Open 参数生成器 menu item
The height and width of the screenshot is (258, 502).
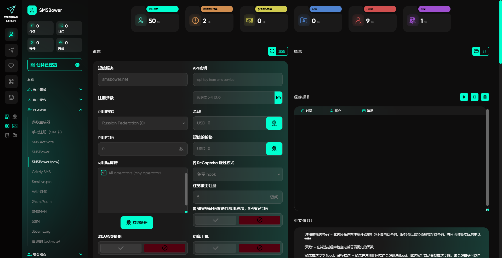pyautogui.click(x=41, y=122)
